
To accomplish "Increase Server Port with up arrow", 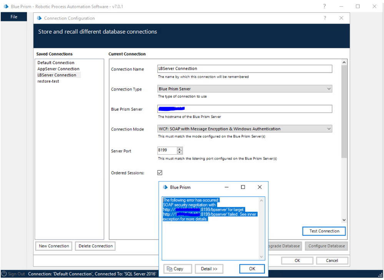I will pos(180,148).
